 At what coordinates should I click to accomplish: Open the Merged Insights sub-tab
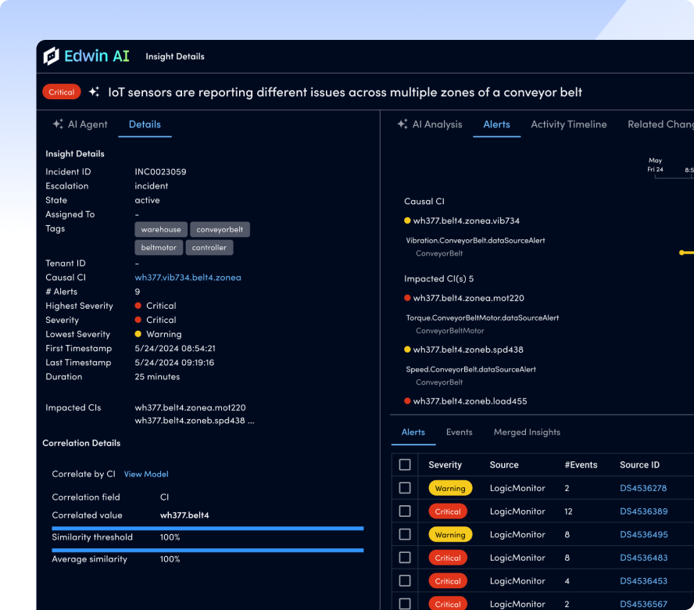coord(527,432)
